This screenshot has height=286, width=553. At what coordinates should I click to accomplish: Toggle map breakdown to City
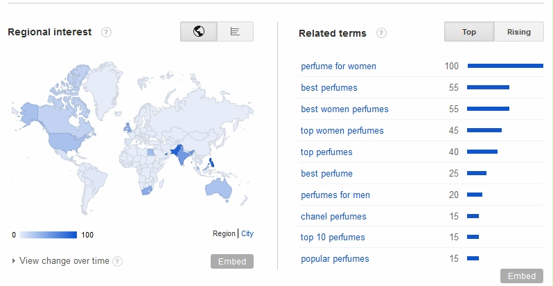point(247,233)
